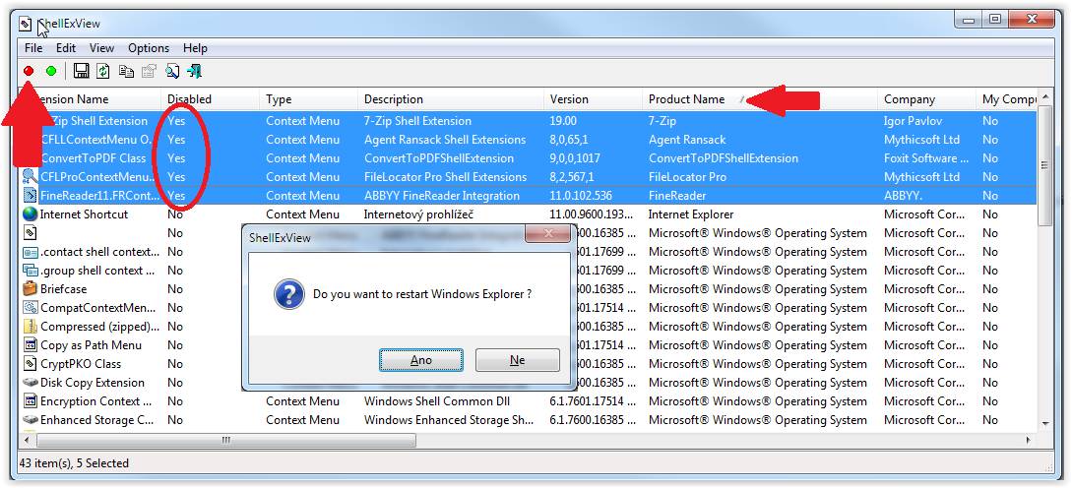Click the Copy Selected Items icon
The width and height of the screenshot is (1072, 488).
click(x=126, y=71)
